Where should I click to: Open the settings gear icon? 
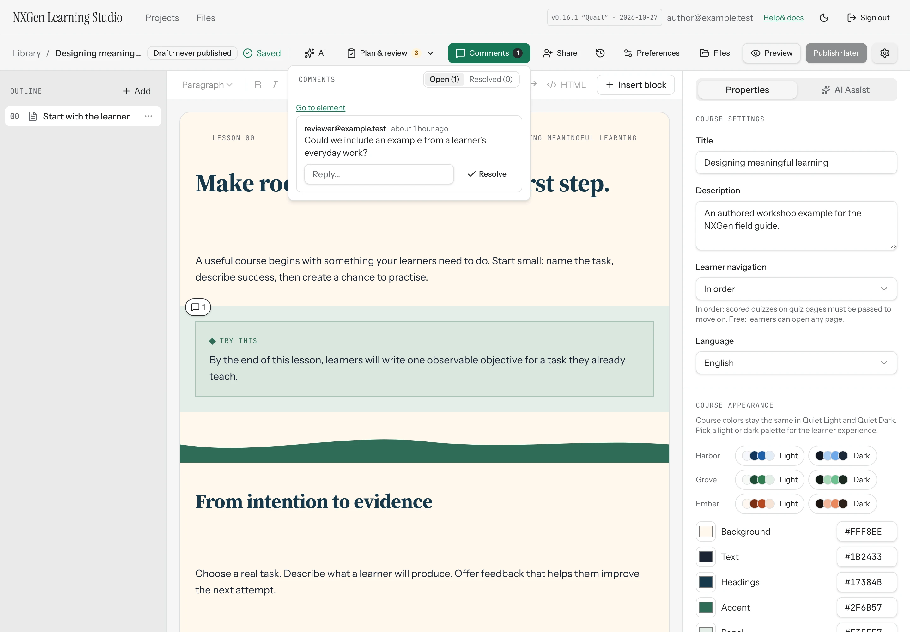(885, 53)
